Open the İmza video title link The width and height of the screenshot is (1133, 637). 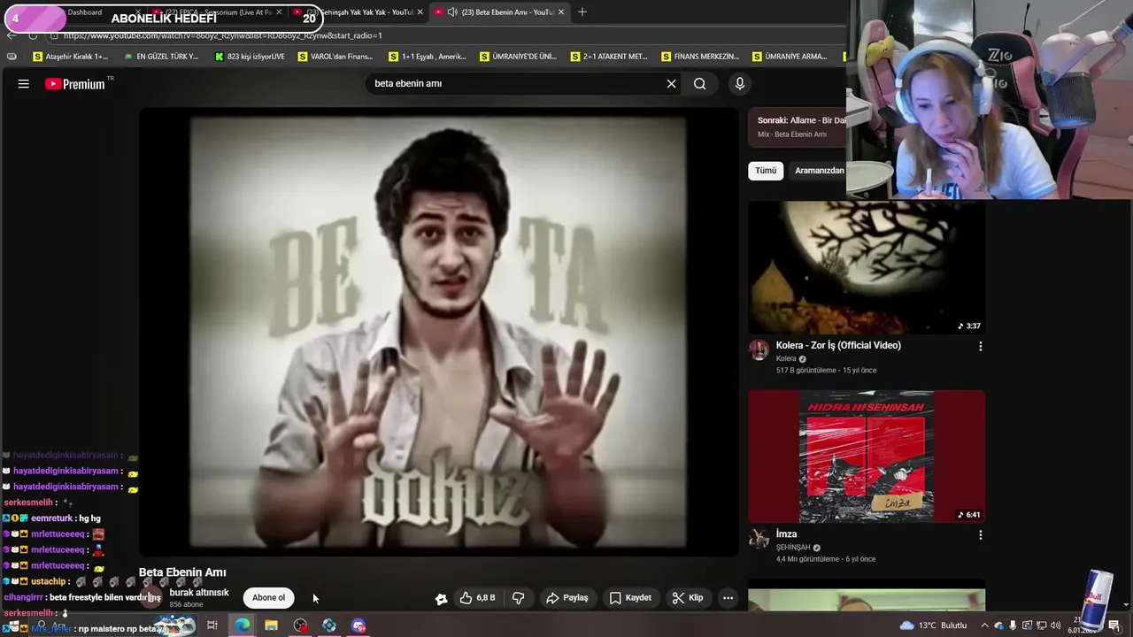(786, 534)
